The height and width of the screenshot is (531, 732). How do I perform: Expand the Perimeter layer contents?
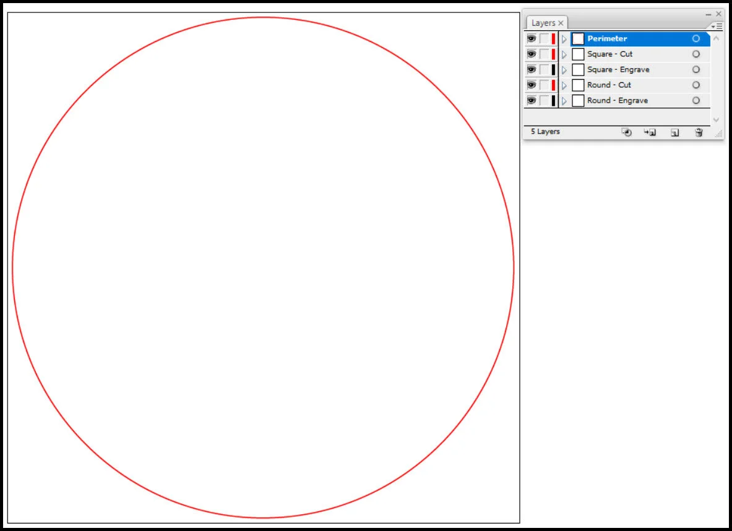click(x=564, y=39)
